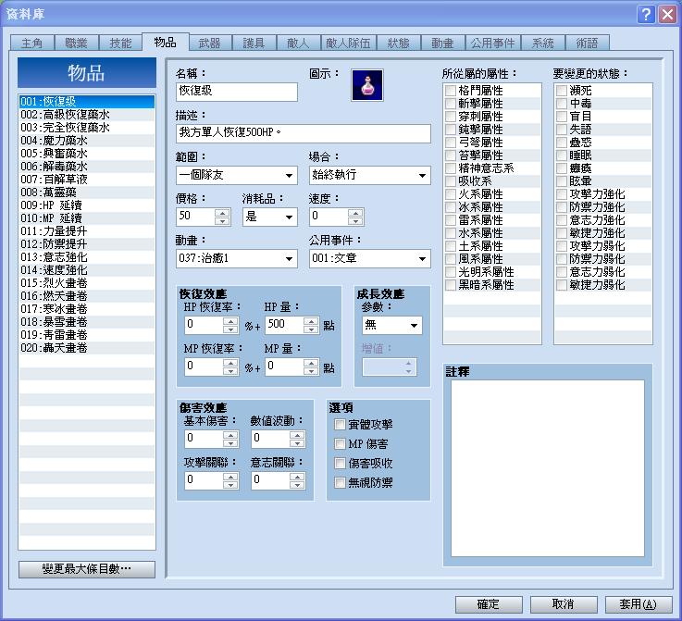682x621 pixels.
Task: Open the 狀態 tab
Action: pos(399,43)
